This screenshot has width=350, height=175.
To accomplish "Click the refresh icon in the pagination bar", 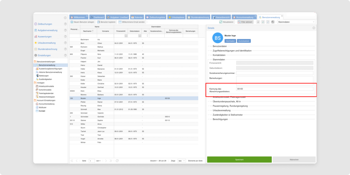I will tap(117, 161).
